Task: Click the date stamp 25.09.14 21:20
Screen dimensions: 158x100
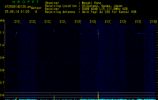Action: click(x=17, y=12)
